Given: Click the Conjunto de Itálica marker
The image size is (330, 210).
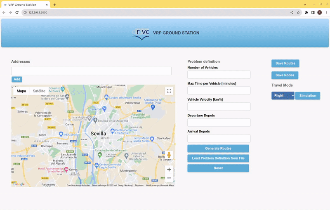Looking at the screenshot, I should click(x=63, y=89).
